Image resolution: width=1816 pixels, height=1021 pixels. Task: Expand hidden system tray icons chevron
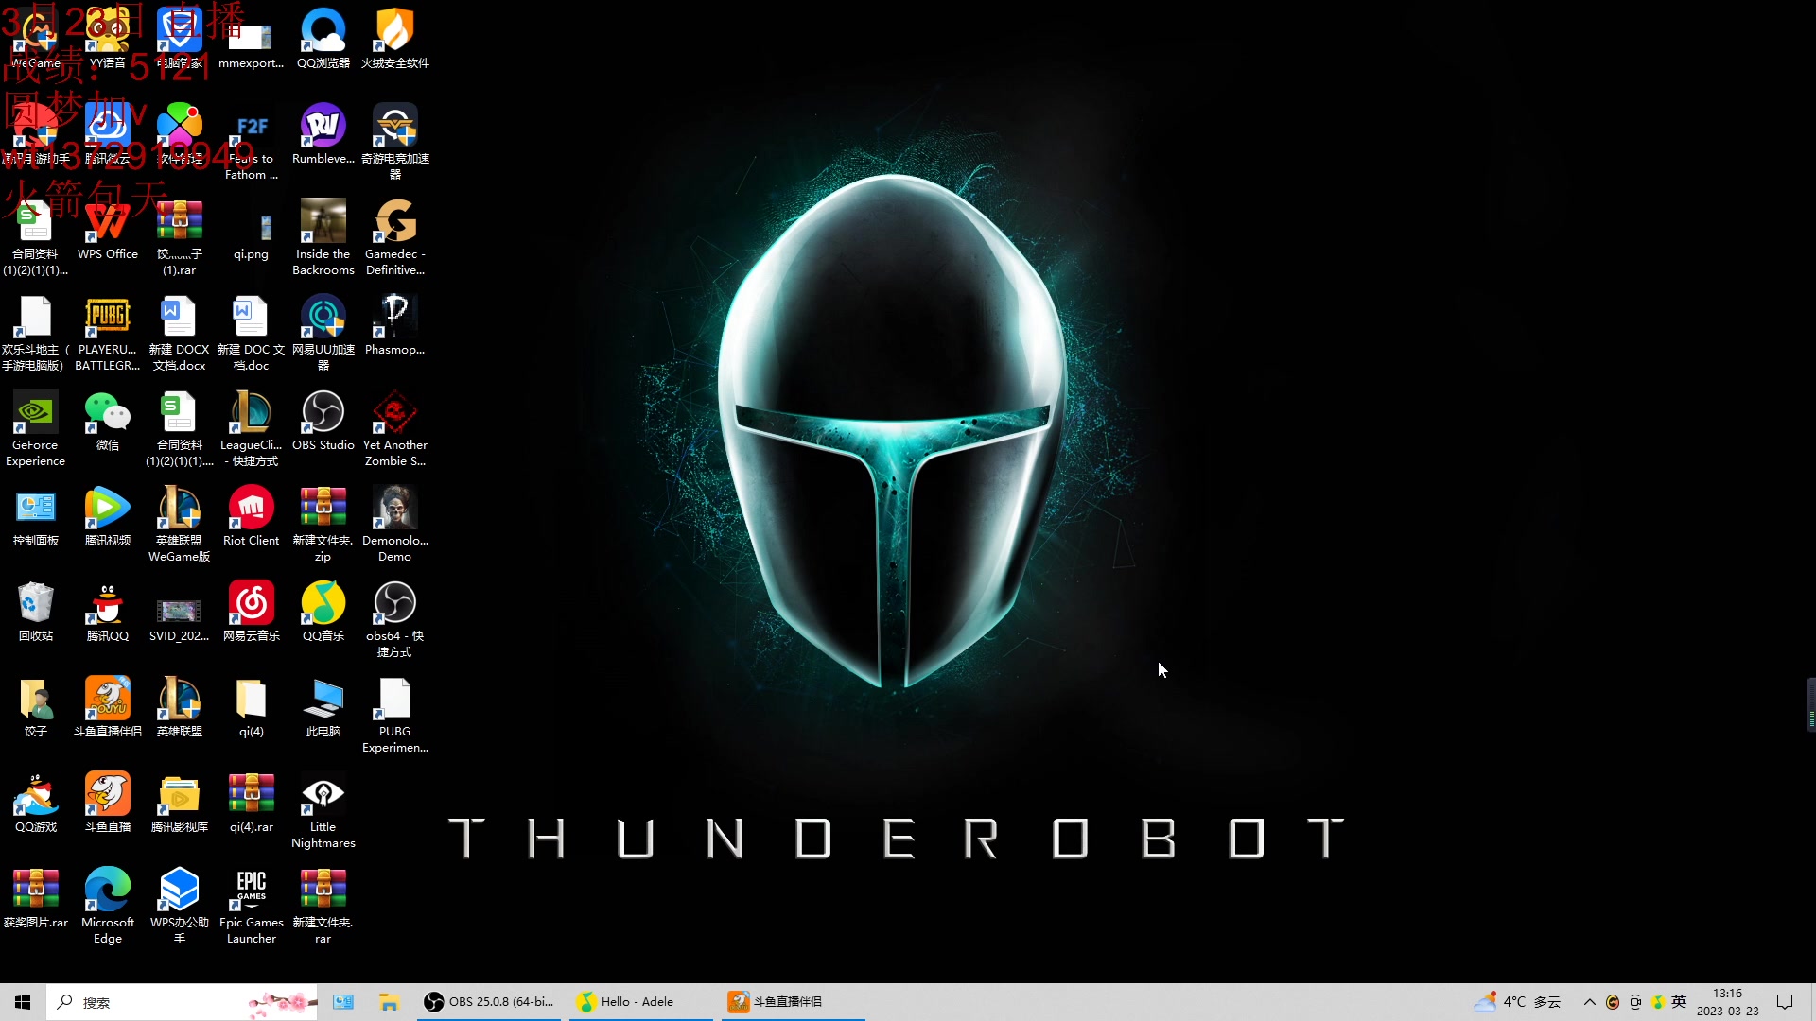pyautogui.click(x=1589, y=1002)
